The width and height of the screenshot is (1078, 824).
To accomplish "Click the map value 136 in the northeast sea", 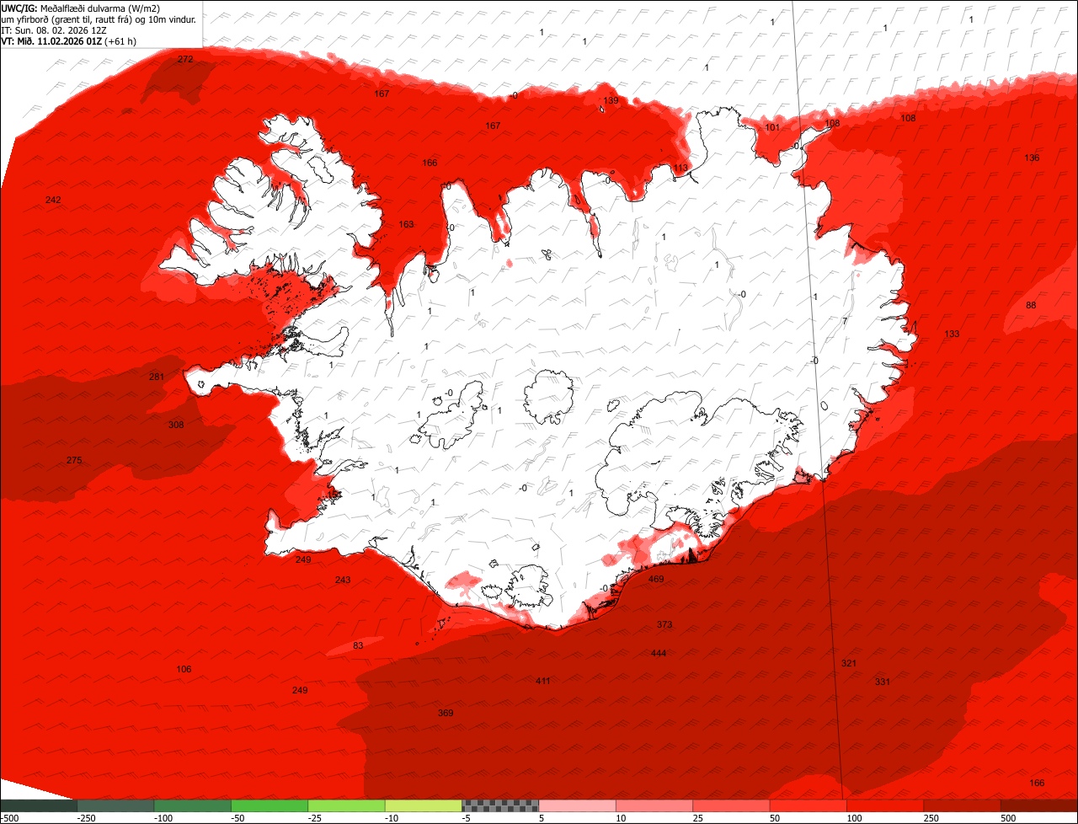I will click(x=1032, y=158).
